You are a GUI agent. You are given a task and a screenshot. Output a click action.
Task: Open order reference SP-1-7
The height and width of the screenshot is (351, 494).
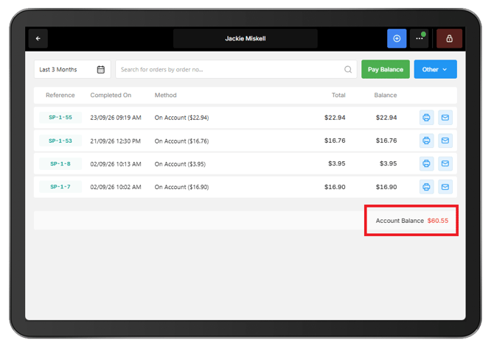click(60, 187)
